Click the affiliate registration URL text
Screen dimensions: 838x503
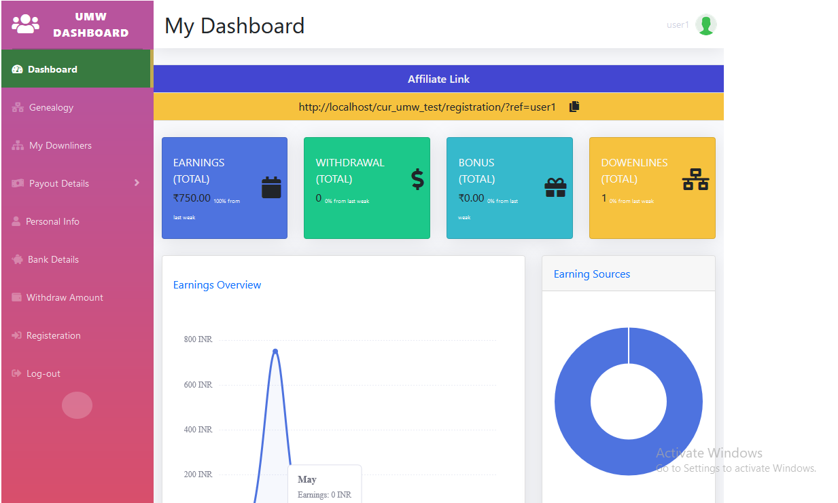coord(427,107)
